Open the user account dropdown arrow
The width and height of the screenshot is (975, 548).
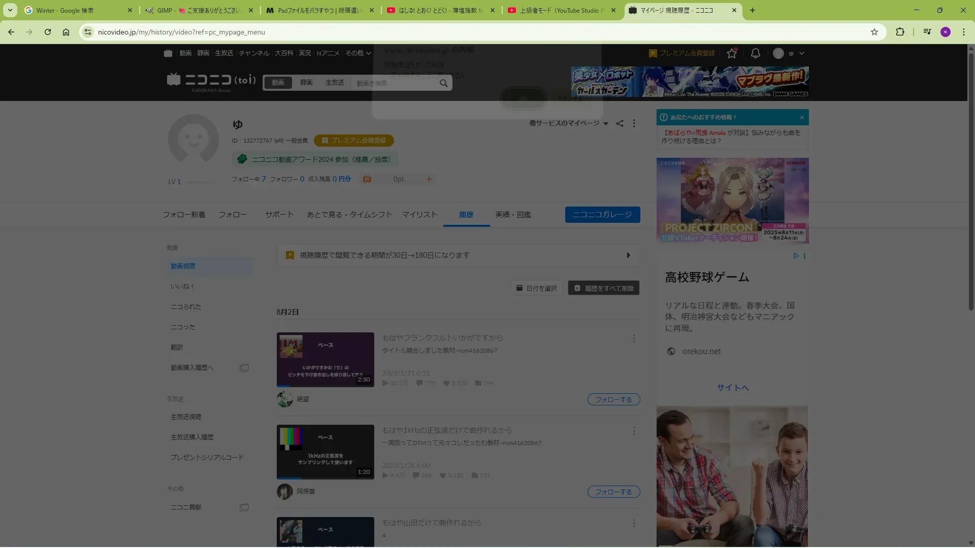[x=802, y=53]
